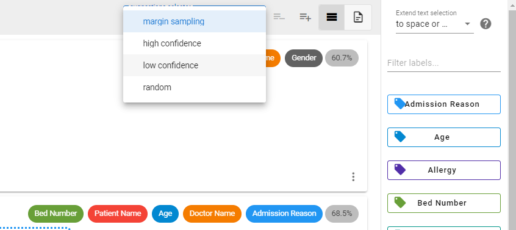Click the Filter labels input field
Viewport: 516px width, 230px height.
[444, 63]
